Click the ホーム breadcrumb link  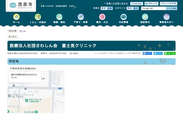[x=23, y=31]
